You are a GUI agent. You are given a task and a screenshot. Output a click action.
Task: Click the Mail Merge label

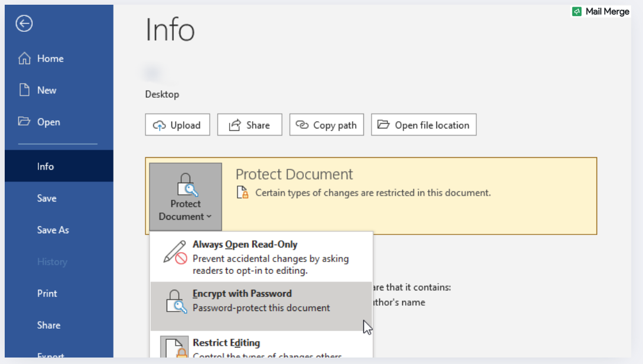pos(607,12)
